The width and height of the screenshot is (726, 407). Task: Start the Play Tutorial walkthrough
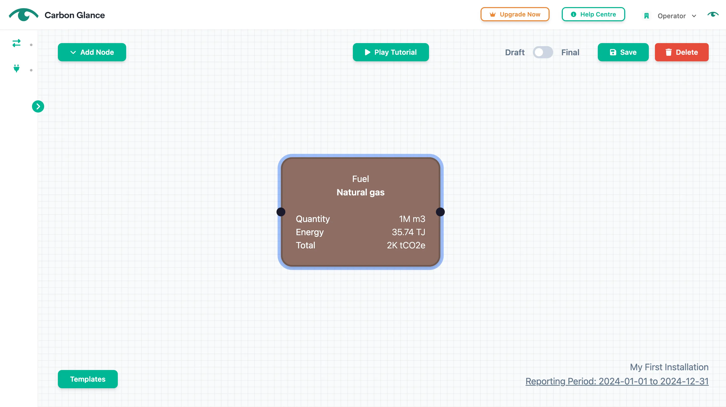point(391,52)
